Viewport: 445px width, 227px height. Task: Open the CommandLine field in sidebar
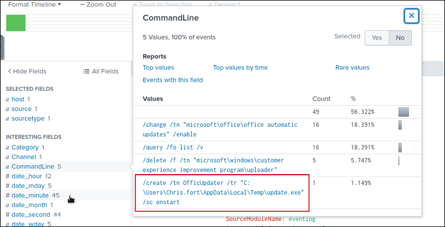tap(33, 166)
